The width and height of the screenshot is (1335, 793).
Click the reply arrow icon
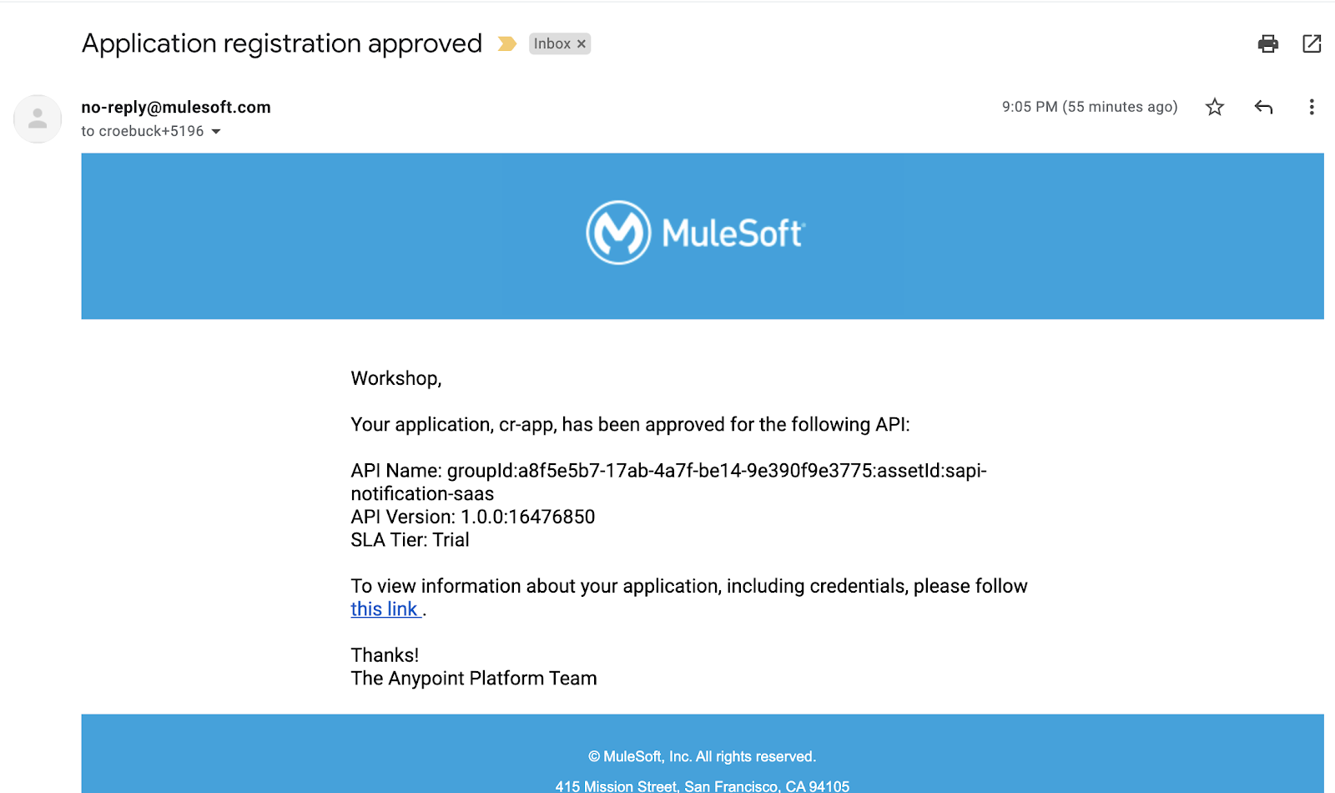pyautogui.click(x=1263, y=107)
